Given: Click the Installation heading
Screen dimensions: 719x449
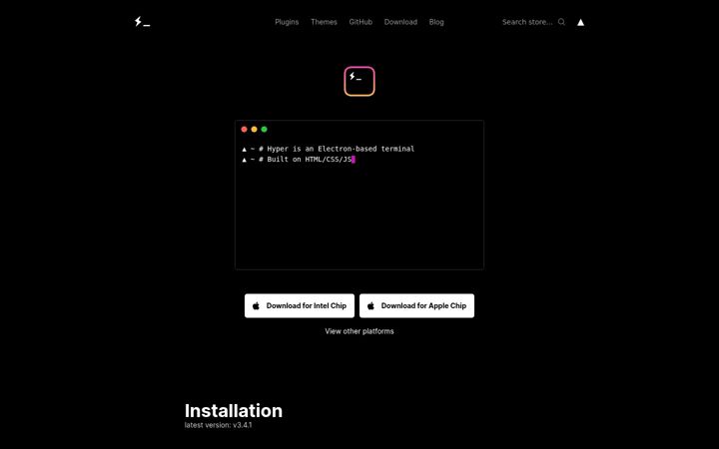Looking at the screenshot, I should click(x=234, y=410).
